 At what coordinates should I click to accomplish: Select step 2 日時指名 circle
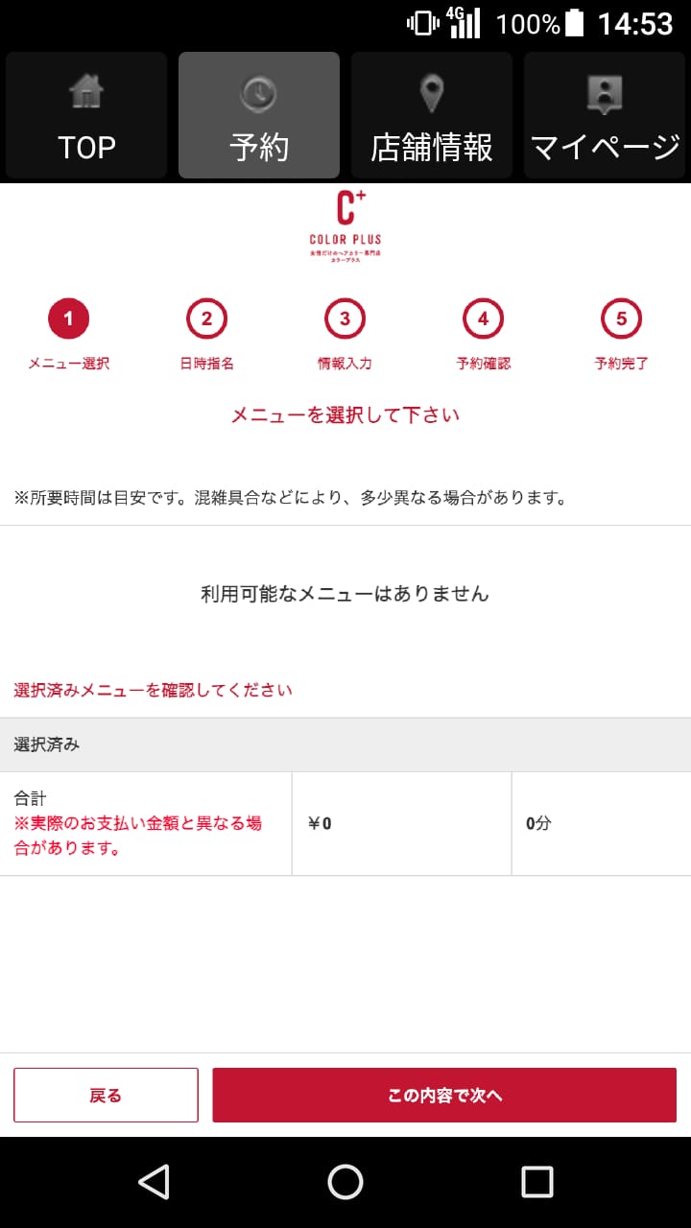click(204, 319)
